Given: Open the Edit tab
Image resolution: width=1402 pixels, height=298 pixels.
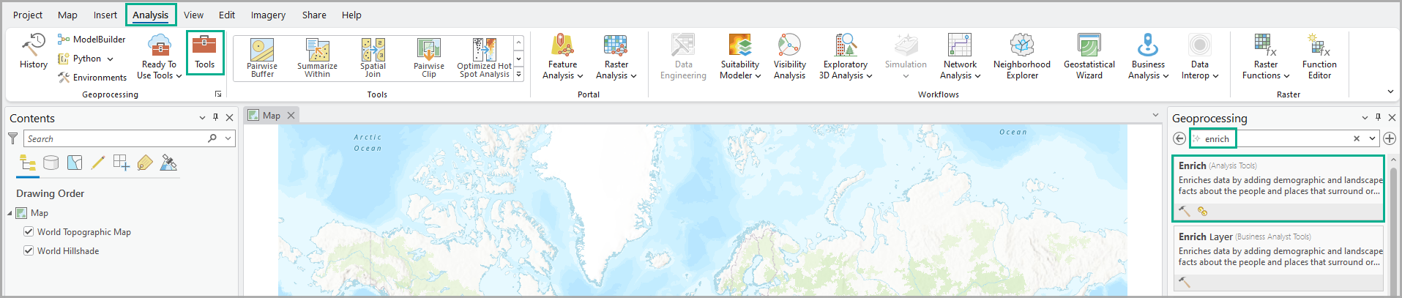Looking at the screenshot, I should (227, 15).
